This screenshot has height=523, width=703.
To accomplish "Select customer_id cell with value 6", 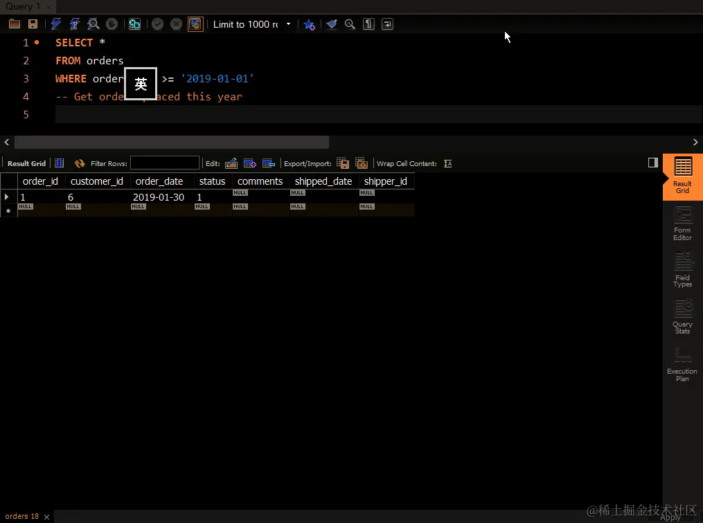I will [98, 197].
